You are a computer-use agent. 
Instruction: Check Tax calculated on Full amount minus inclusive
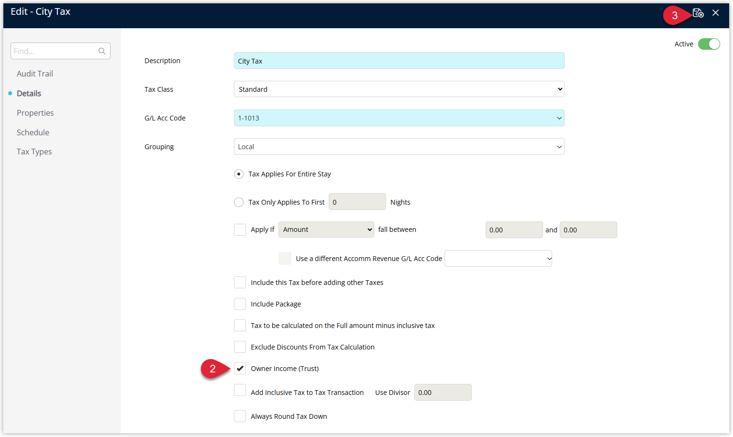tap(240, 326)
